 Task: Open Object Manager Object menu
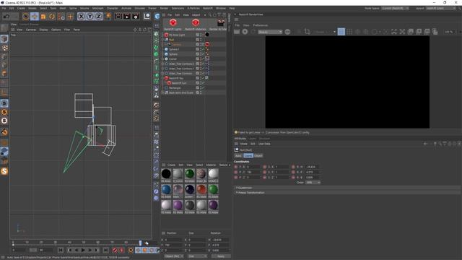coord(196,14)
